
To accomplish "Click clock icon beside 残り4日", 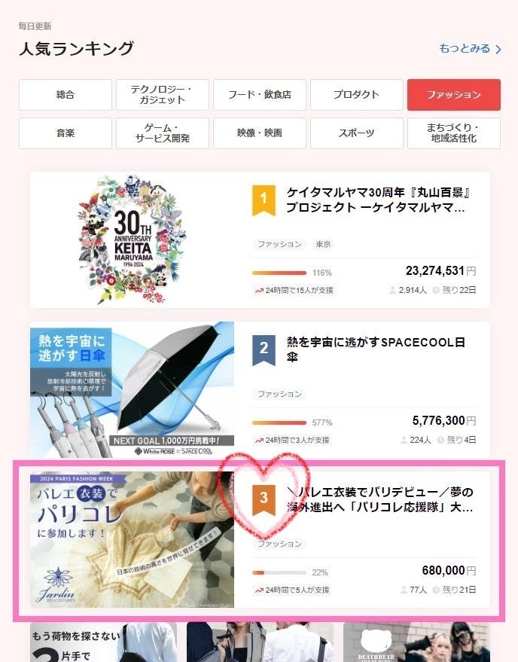I will 440,440.
